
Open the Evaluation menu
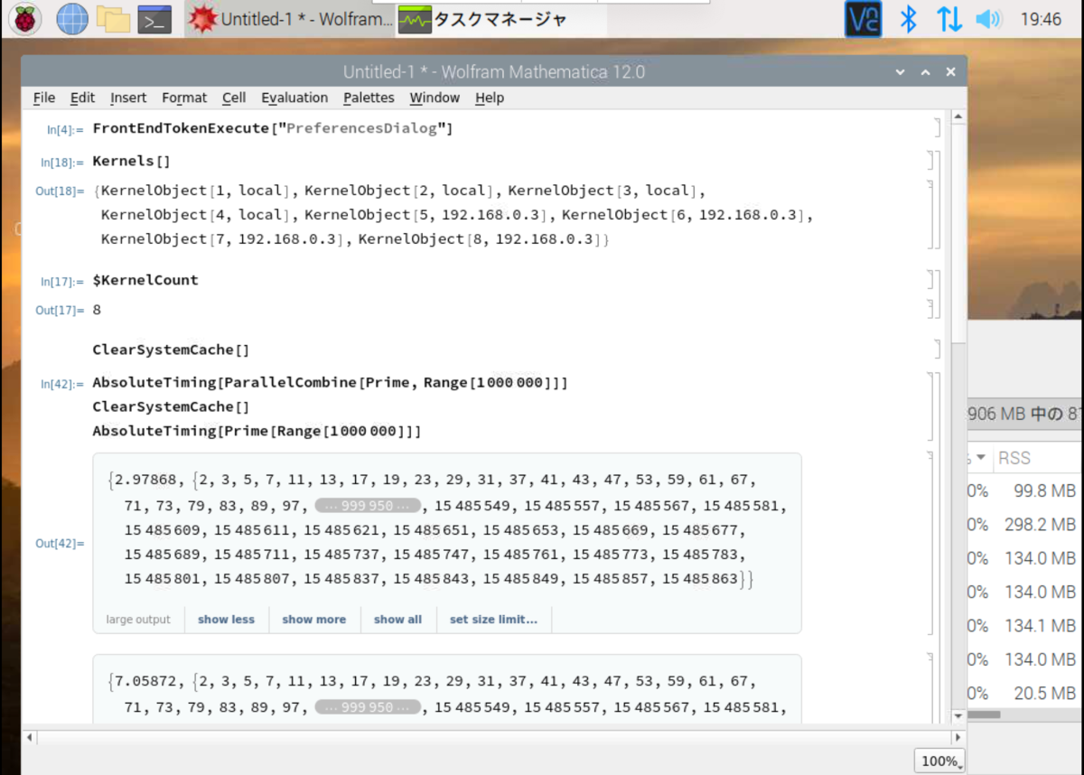click(294, 98)
